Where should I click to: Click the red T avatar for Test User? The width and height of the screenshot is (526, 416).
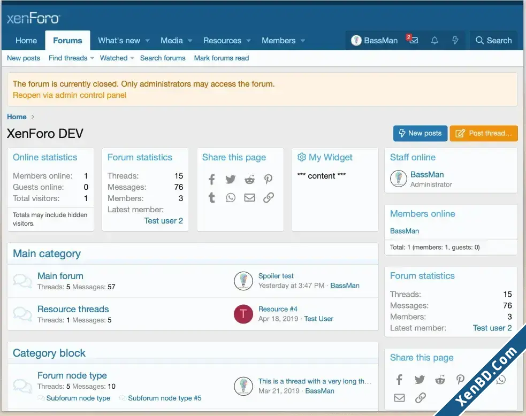(x=243, y=314)
